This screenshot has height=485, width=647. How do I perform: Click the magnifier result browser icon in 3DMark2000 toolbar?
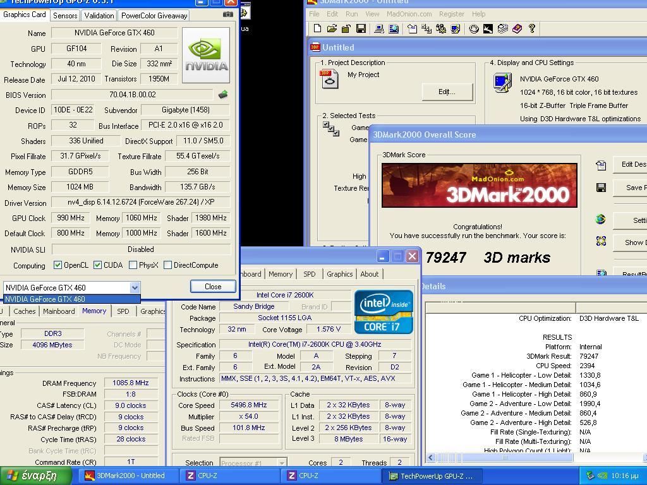click(394, 28)
